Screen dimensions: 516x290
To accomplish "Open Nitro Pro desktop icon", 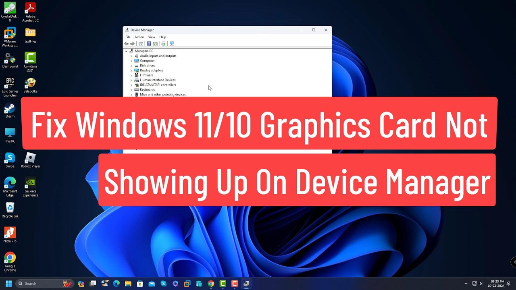I will pos(10,235).
